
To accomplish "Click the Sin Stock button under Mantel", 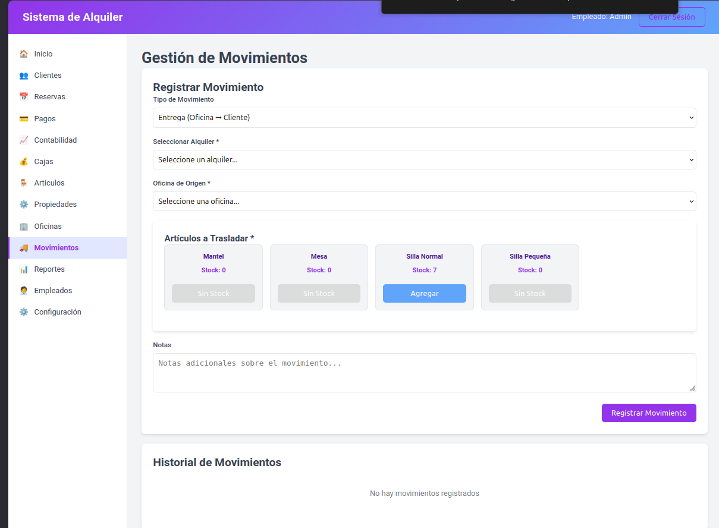I will [213, 293].
